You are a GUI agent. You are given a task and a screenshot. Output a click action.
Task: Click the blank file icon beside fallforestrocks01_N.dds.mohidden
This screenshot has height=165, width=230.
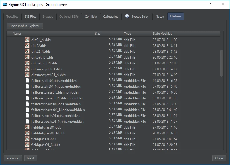[27, 122]
